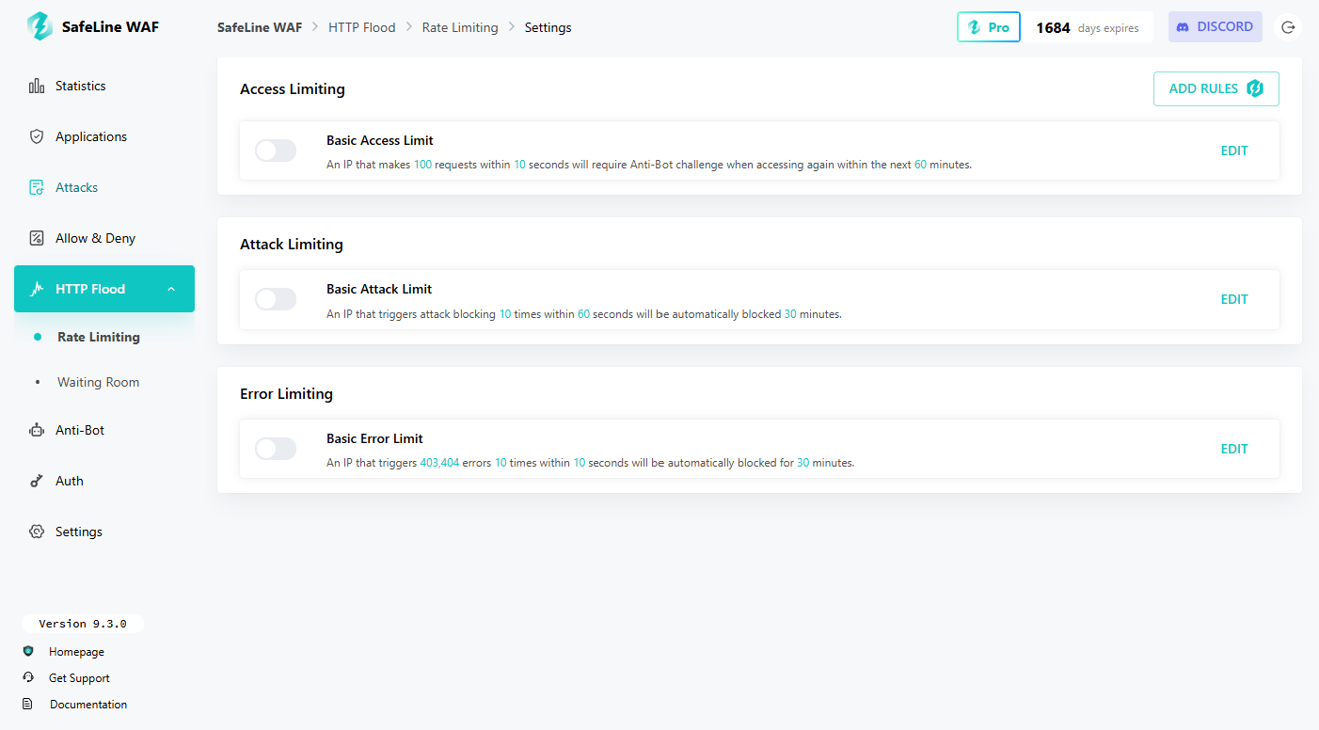1319x730 pixels.
Task: Click the Applications shield icon
Action: click(37, 136)
